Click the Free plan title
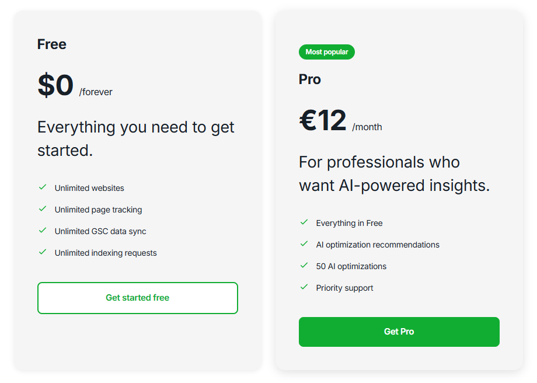Viewport: 537px width, 383px height. pos(51,44)
